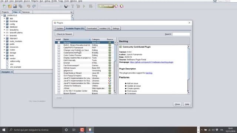Open the netbeans-backlog-plugin GitHub homepage link
This screenshot has width=237, height=133.
(x=151, y=62)
